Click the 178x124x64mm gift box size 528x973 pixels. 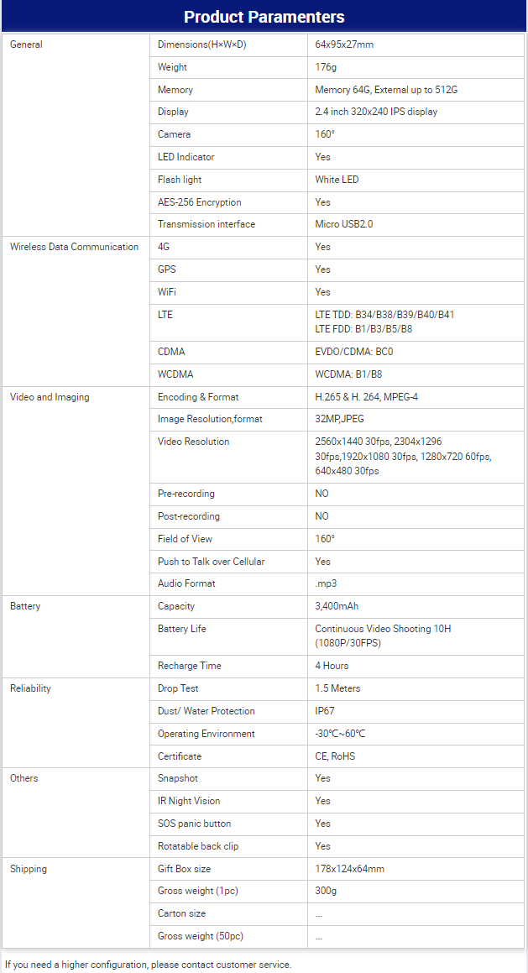tap(349, 869)
